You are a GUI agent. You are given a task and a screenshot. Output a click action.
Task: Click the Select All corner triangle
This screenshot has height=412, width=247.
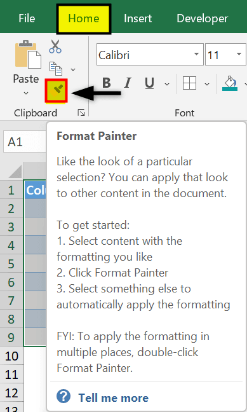(x=15, y=171)
